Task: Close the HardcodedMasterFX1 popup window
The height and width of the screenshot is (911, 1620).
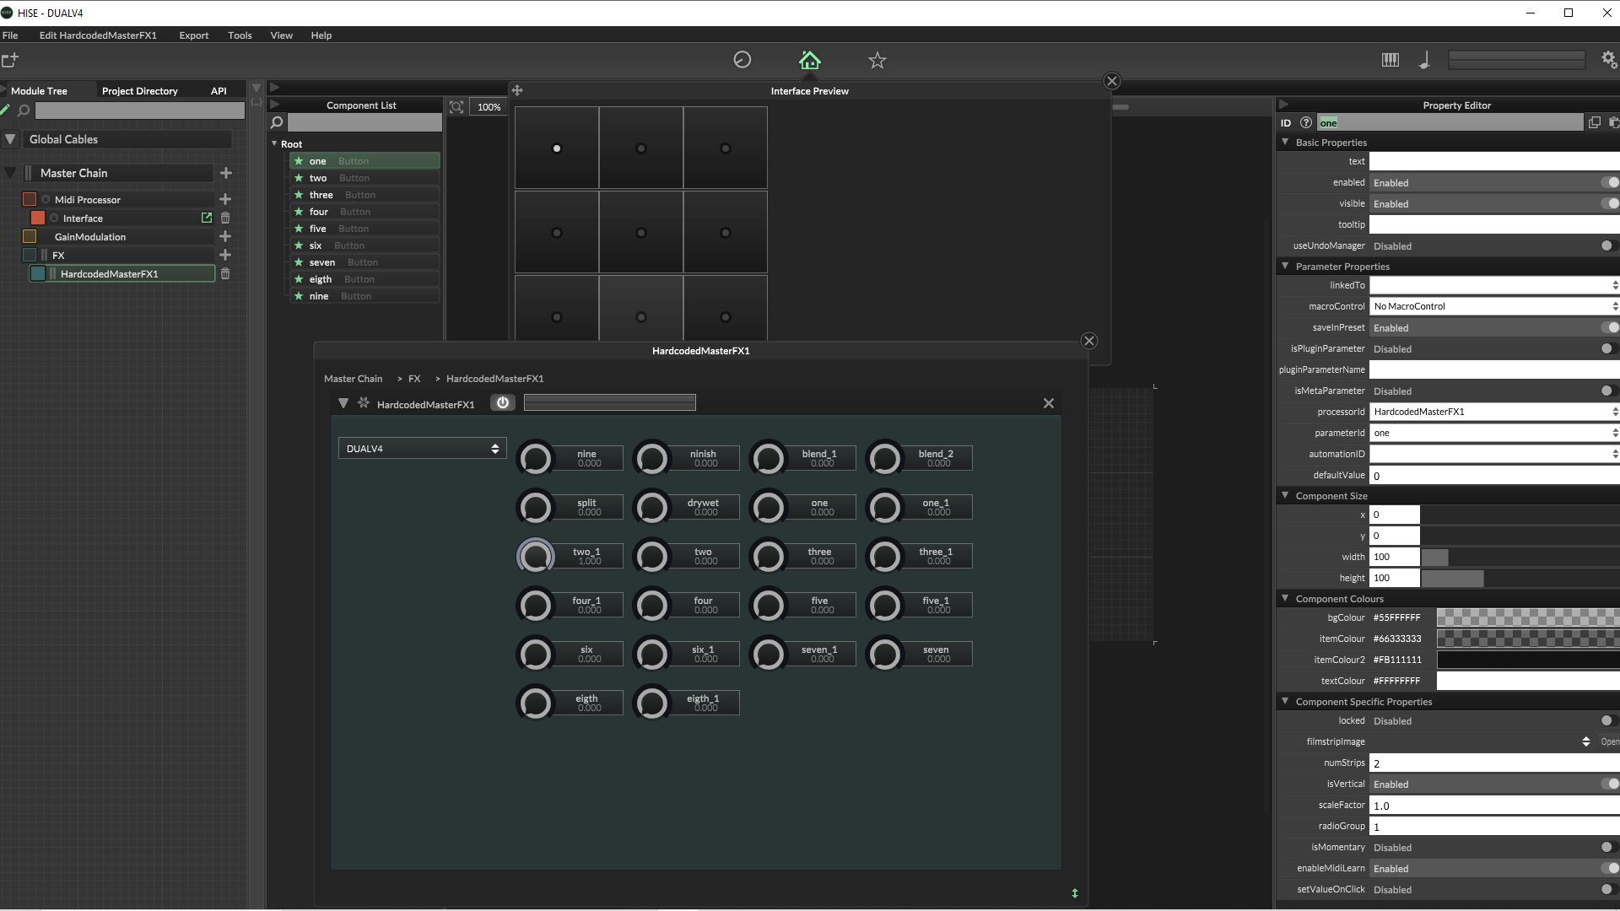Action: coord(1089,341)
